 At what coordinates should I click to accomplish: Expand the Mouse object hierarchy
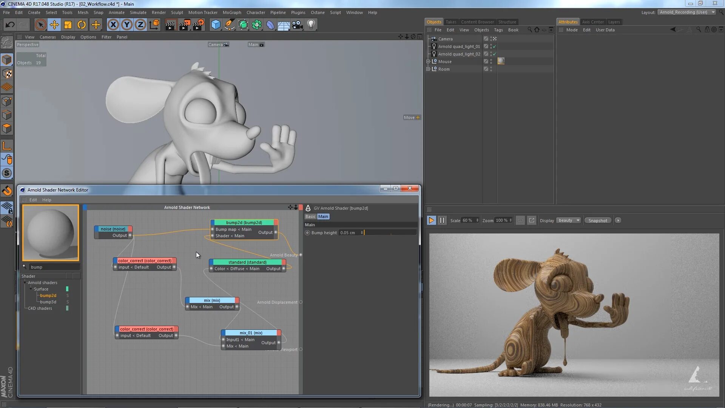(428, 61)
